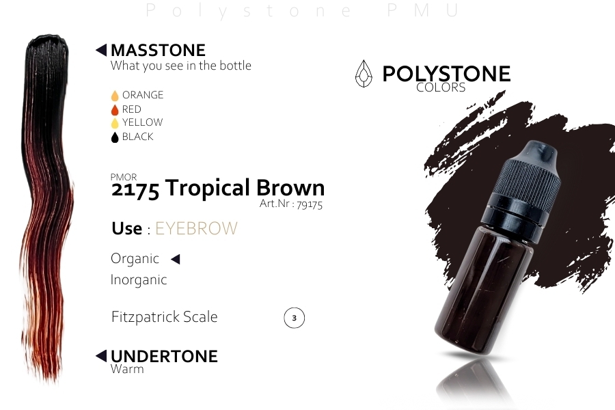615x410 pixels.
Task: Click the pigment bottle image
Action: (x=497, y=247)
